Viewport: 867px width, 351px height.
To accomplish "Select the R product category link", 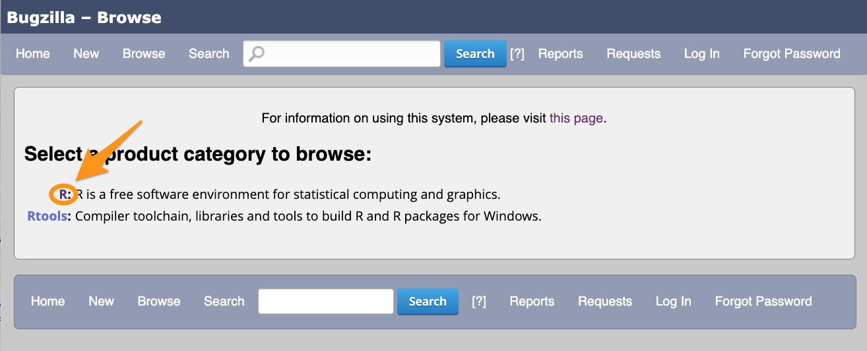I will point(63,195).
